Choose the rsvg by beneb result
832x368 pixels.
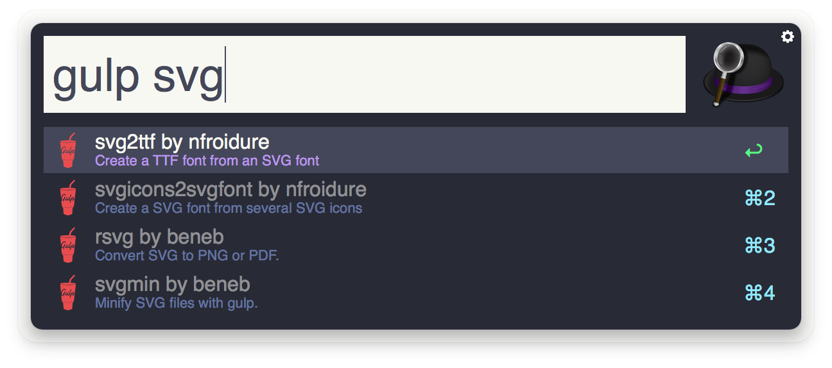point(416,246)
